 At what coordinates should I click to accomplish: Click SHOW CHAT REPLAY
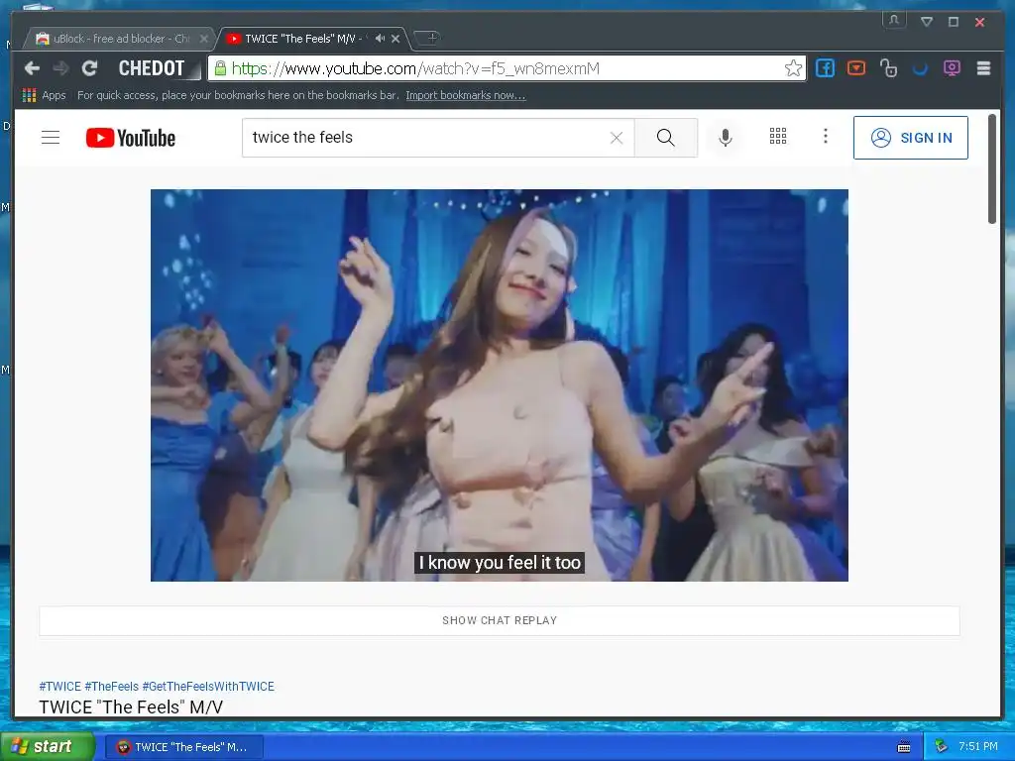[x=500, y=620]
